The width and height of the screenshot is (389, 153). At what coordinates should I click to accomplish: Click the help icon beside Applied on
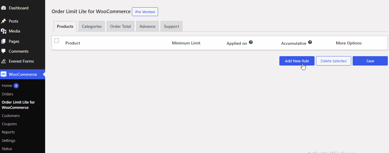tap(251, 42)
